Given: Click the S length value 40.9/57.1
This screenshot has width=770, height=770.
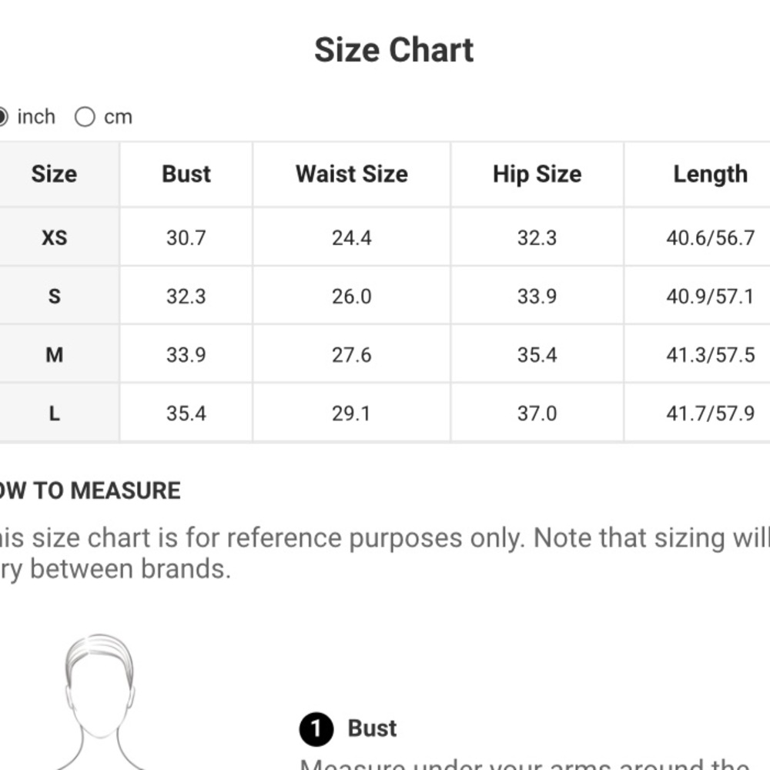Looking at the screenshot, I should click(710, 296).
